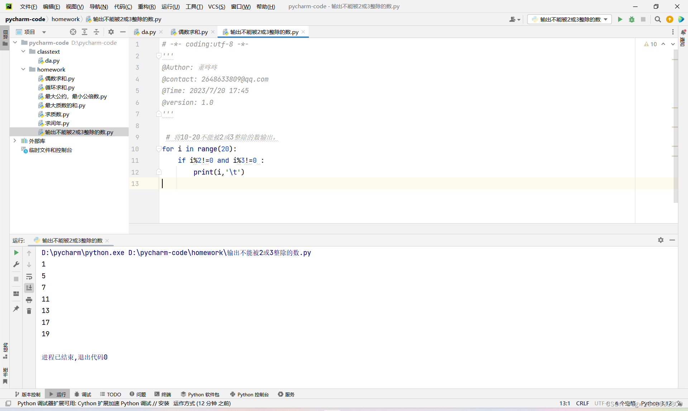Switch to the 偶数求和.py tab
This screenshot has height=411, width=688.
pos(193,32)
